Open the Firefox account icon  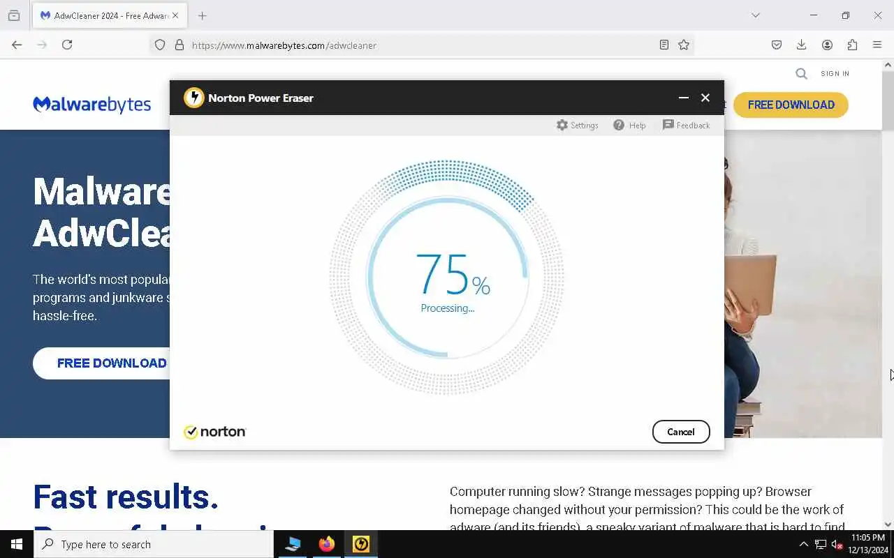827,45
